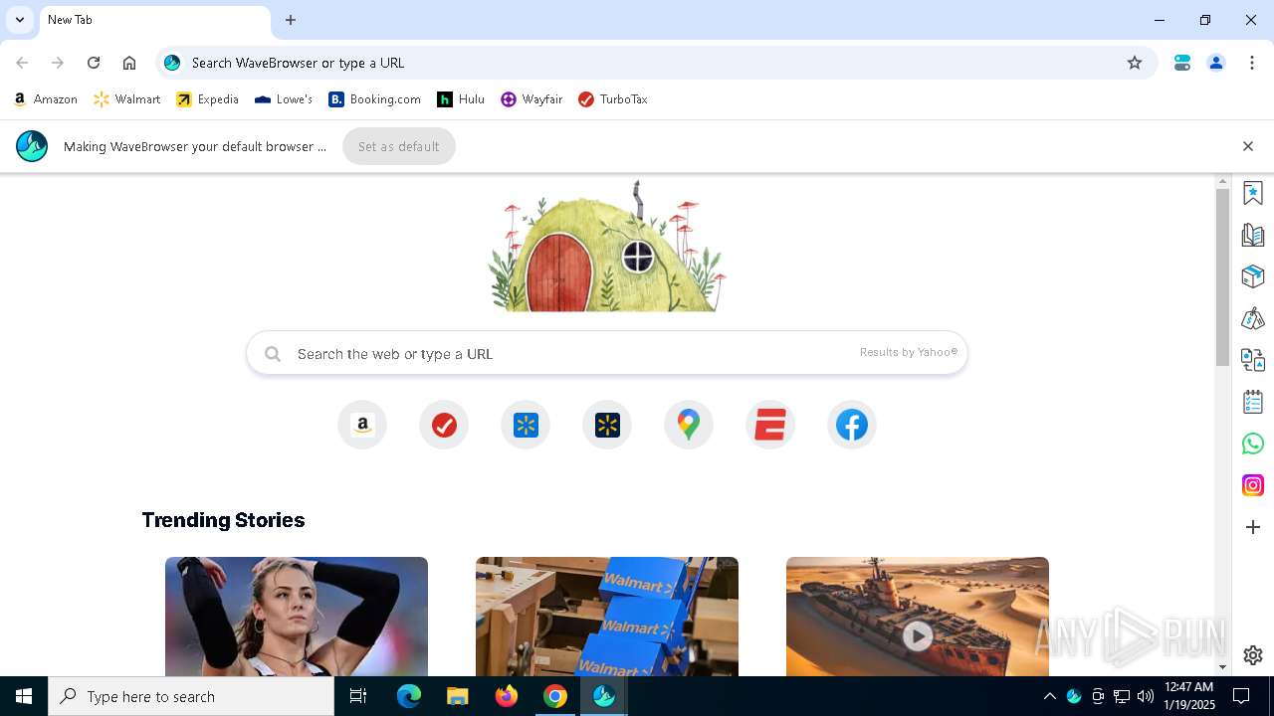Open the Wayfair bookmark

[x=531, y=99]
